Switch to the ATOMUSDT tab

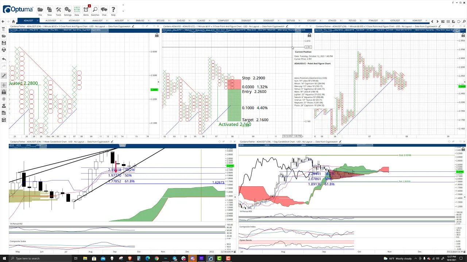pos(74,21)
